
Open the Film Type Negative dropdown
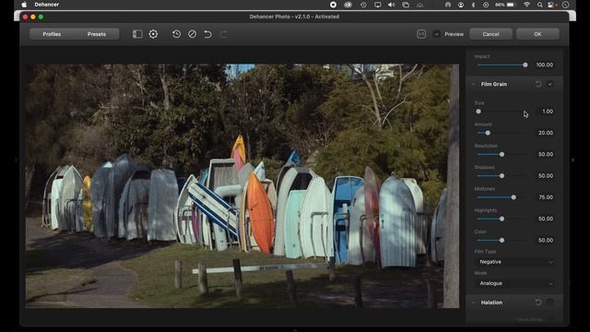click(x=514, y=262)
